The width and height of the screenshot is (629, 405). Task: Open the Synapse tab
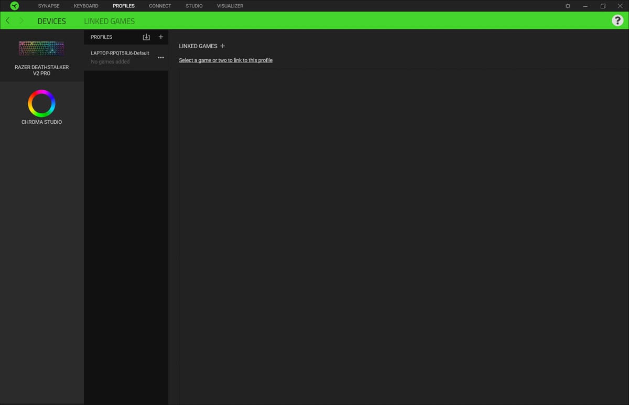pyautogui.click(x=49, y=6)
